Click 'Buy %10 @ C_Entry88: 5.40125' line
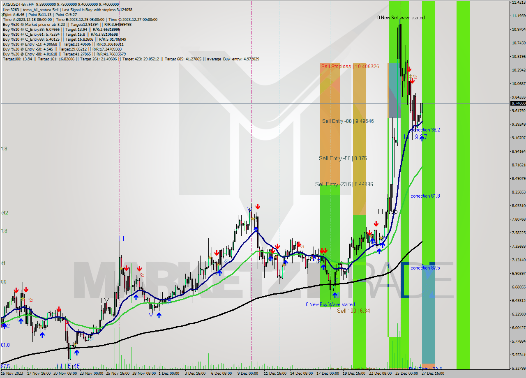This screenshot has width=526, height=378. click(x=64, y=39)
